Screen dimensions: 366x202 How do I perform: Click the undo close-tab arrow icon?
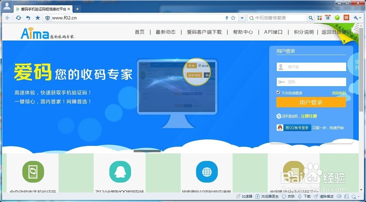28,18
